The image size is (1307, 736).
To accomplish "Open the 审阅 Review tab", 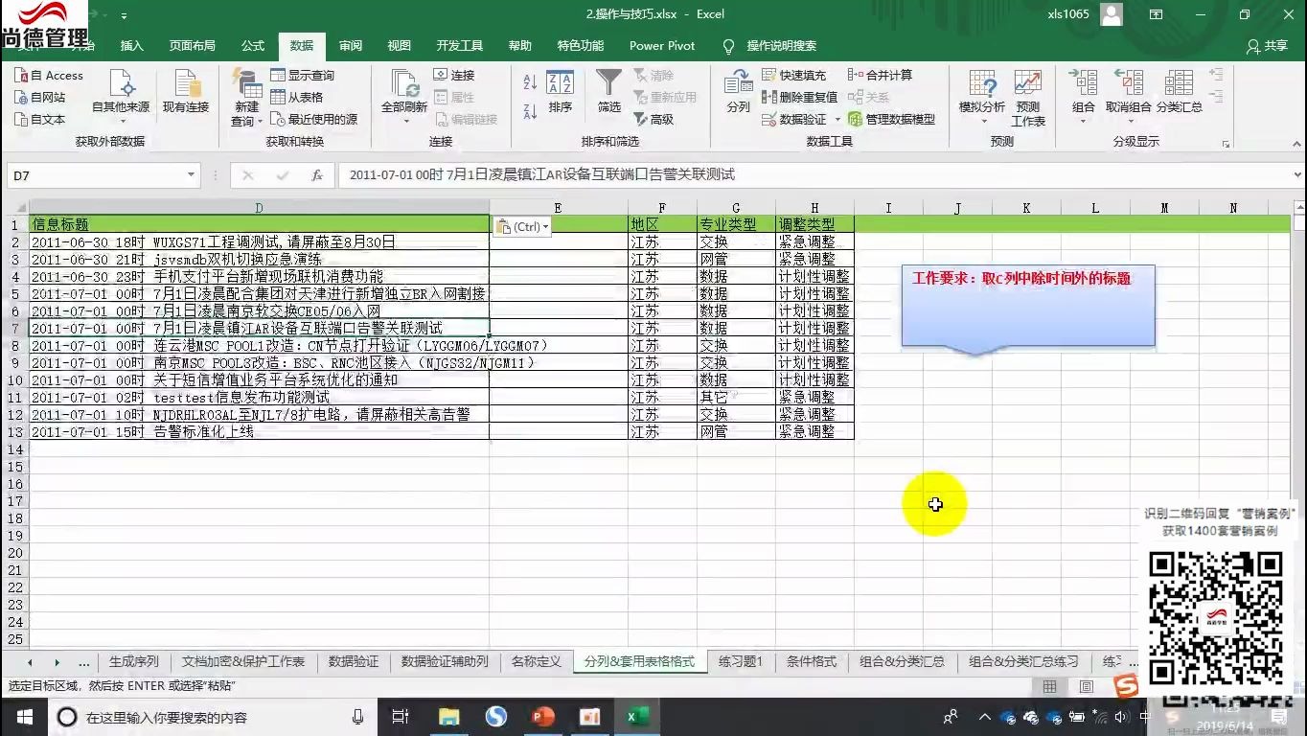I will (x=351, y=46).
